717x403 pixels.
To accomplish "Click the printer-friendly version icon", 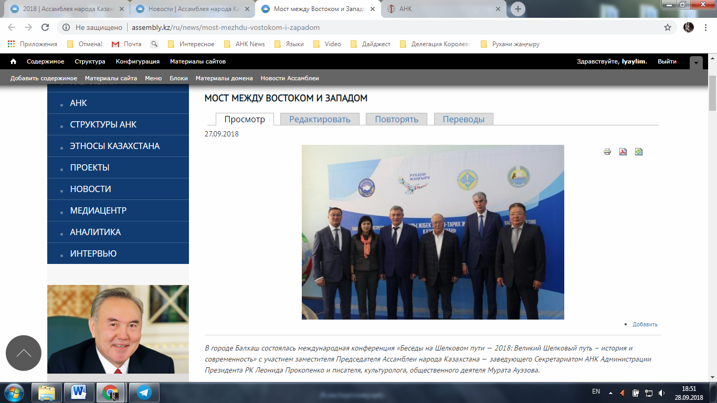I will 607,152.
